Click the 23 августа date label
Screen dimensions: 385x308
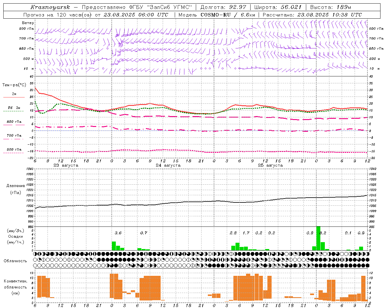(x=66, y=165)
